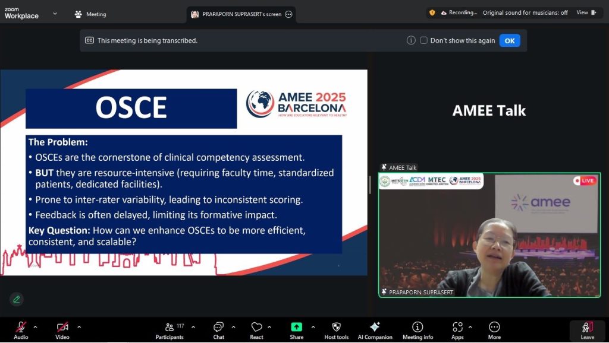
Task: Expand video options arrow next to Video
Action: [x=79, y=327]
